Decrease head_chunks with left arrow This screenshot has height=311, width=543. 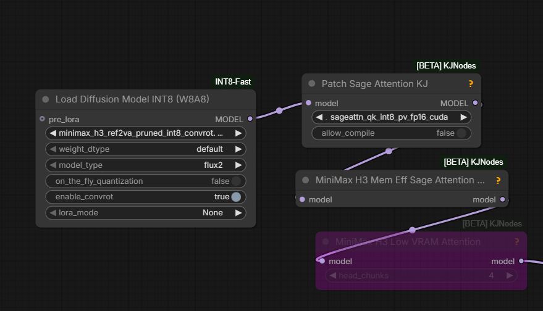pos(332,275)
